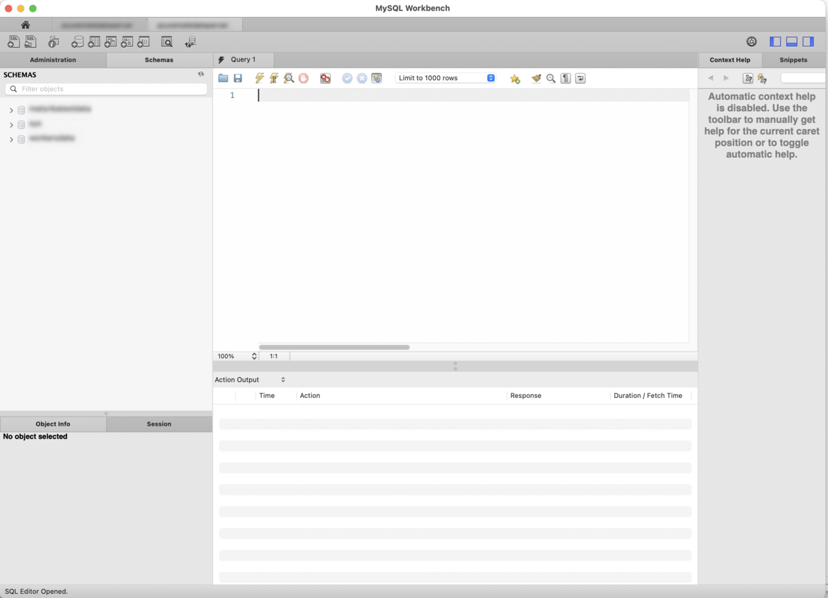Create a new function icon
This screenshot has height=598, width=828.
tap(144, 42)
